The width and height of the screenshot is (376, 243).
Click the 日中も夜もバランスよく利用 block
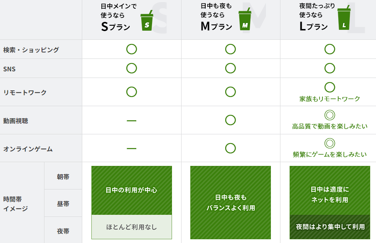point(231,202)
